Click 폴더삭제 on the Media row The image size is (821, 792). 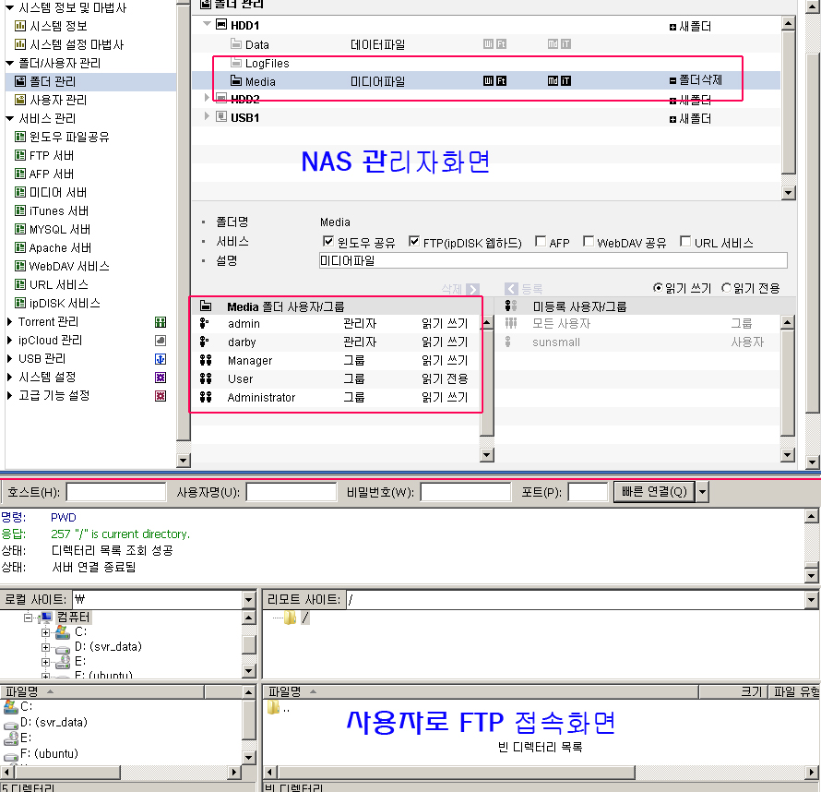pos(696,80)
